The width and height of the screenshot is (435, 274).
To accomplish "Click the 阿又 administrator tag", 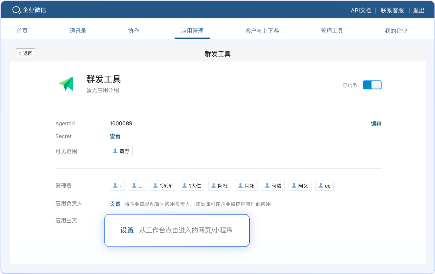I will tap(300, 186).
